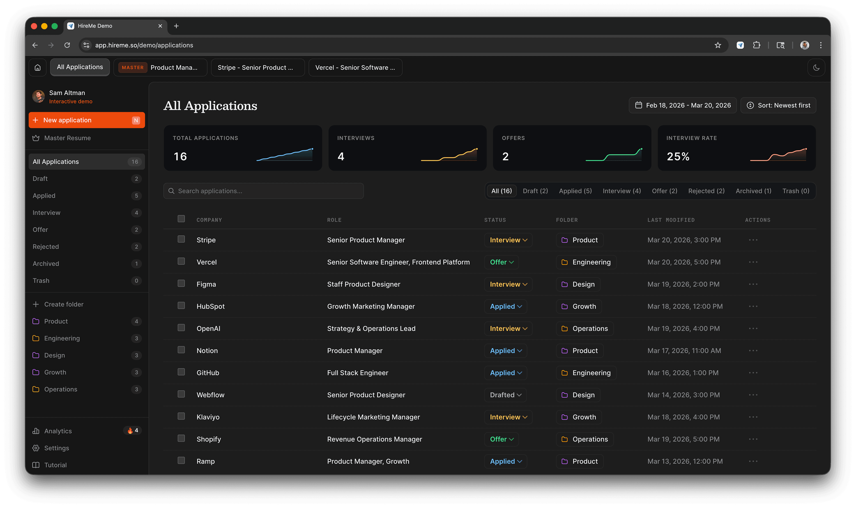Open the Interview status dropdown for Figma

[x=508, y=284]
